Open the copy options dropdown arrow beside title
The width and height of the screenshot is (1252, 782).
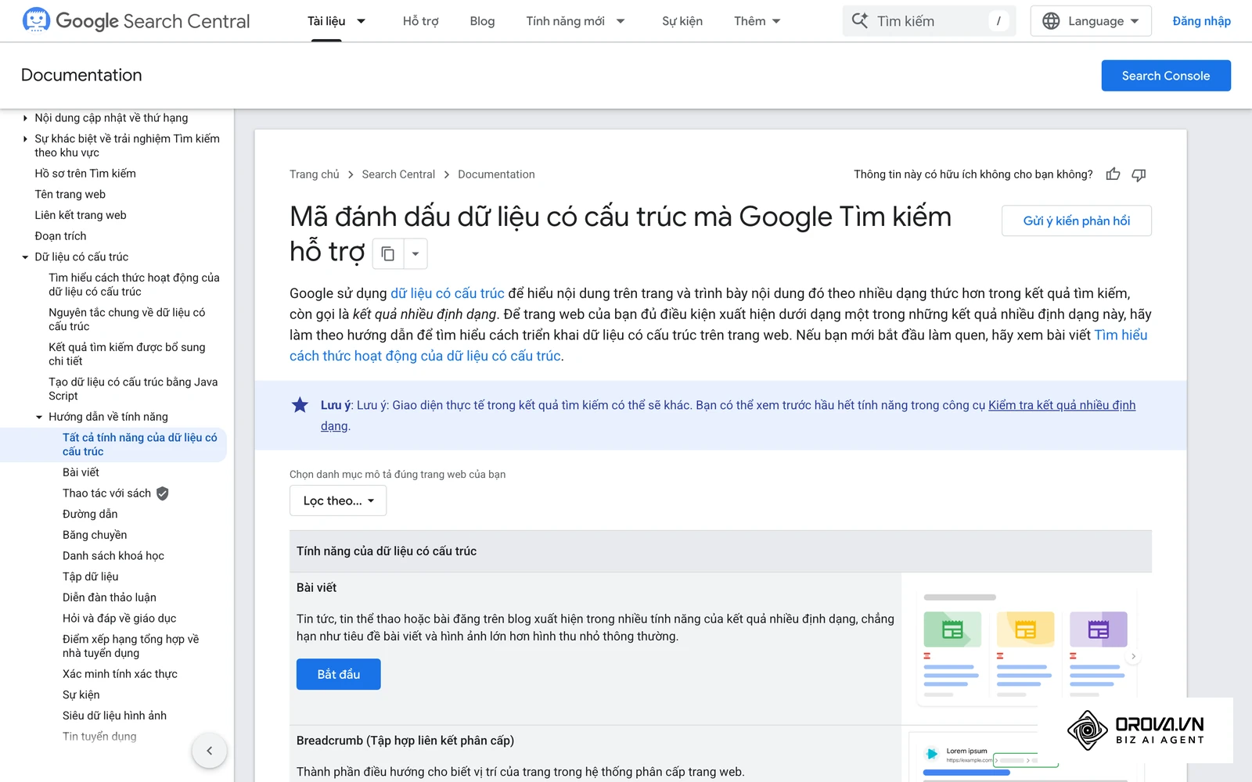(x=416, y=253)
